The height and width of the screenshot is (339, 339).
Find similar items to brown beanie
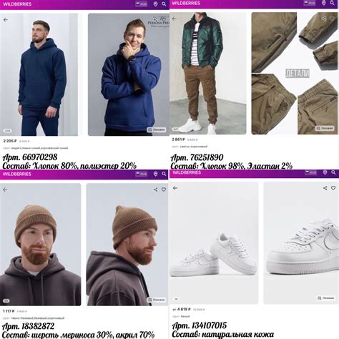point(157,300)
